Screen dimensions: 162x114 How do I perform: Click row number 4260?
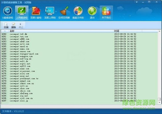click(x=4, y=34)
